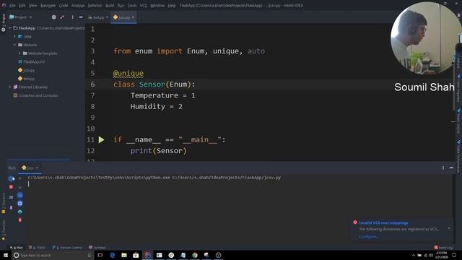Place the cursor on line 8, Humidity = 2
The width and height of the screenshot is (462, 260).
coord(157,106)
